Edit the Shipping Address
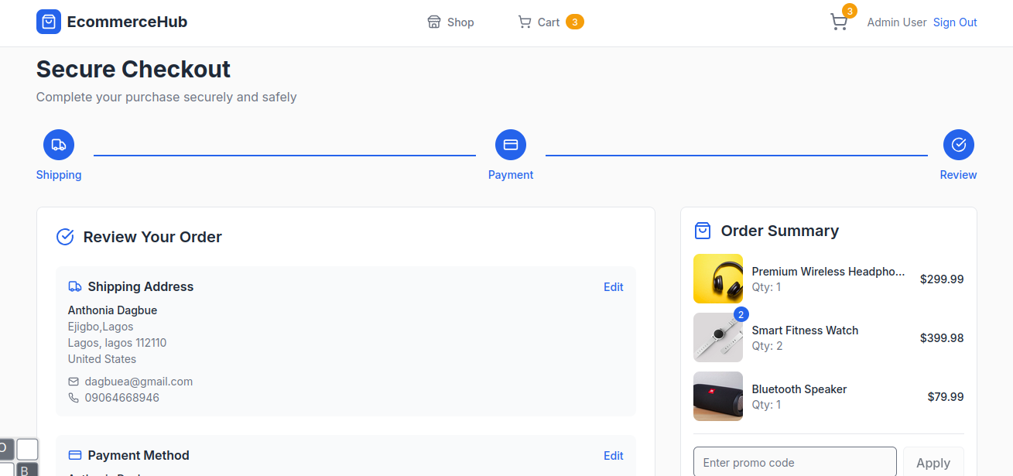Screen dimensions: 1013x476 [x=613, y=287]
